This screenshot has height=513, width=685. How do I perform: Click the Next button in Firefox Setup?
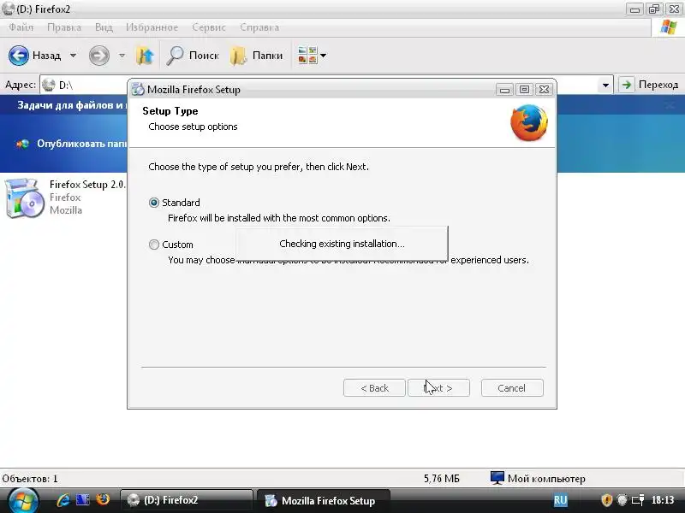438,388
